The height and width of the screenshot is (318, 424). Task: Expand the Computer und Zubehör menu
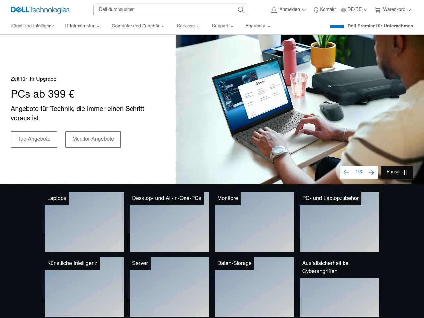coord(138,26)
